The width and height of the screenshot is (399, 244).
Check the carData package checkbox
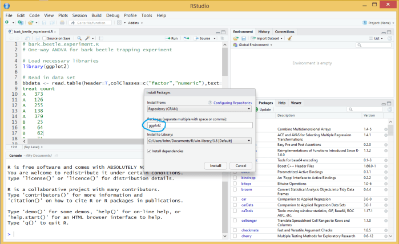[235, 205]
